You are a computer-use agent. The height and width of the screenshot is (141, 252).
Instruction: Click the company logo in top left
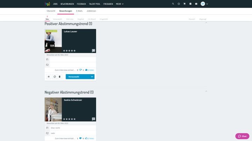(x=47, y=3)
